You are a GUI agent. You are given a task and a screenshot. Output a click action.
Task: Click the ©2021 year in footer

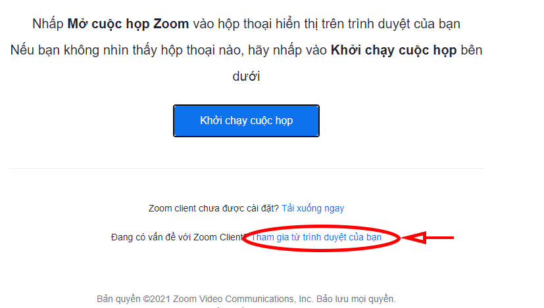click(x=157, y=299)
